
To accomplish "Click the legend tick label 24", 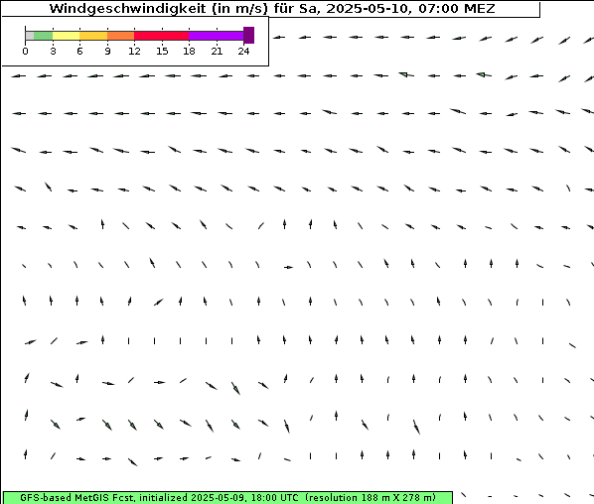I will click(x=243, y=51).
